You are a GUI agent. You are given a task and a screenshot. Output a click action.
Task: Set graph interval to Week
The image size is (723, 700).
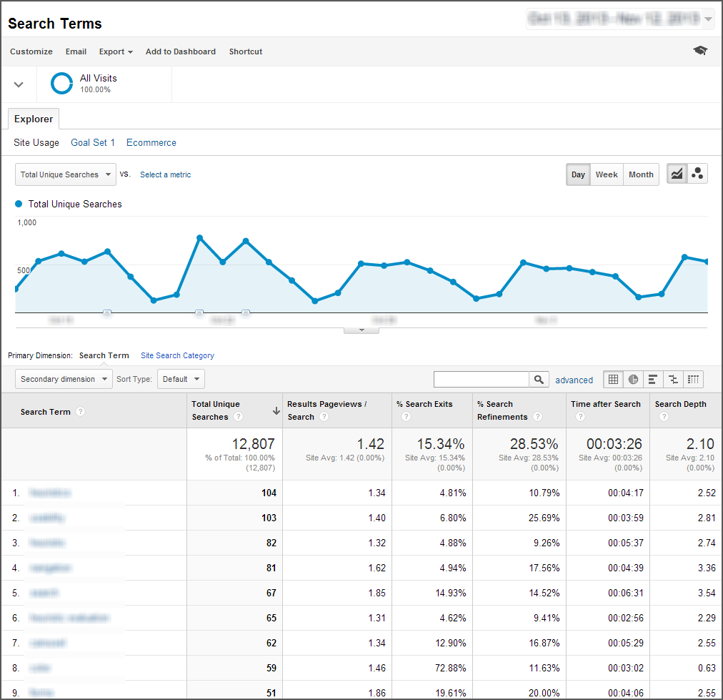click(607, 174)
